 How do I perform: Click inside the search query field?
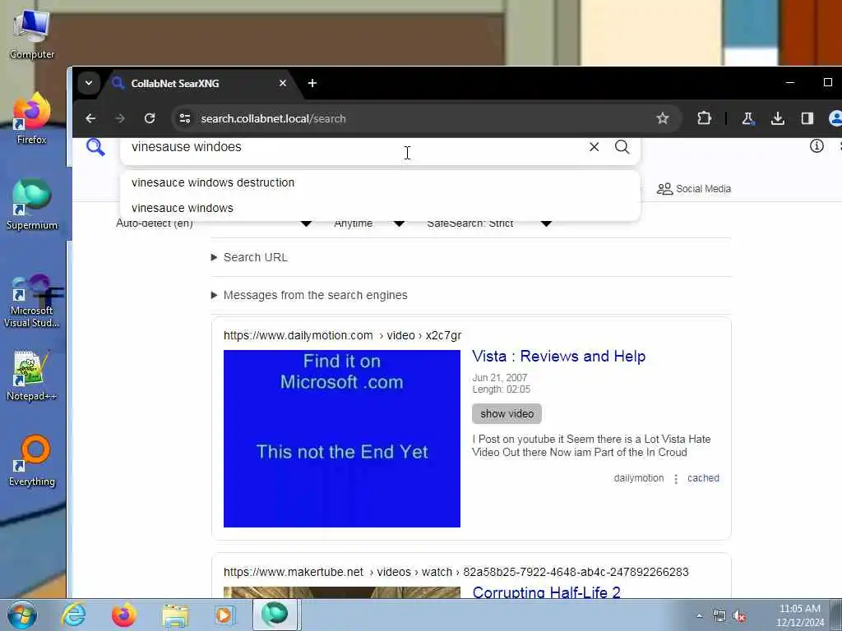(354, 147)
